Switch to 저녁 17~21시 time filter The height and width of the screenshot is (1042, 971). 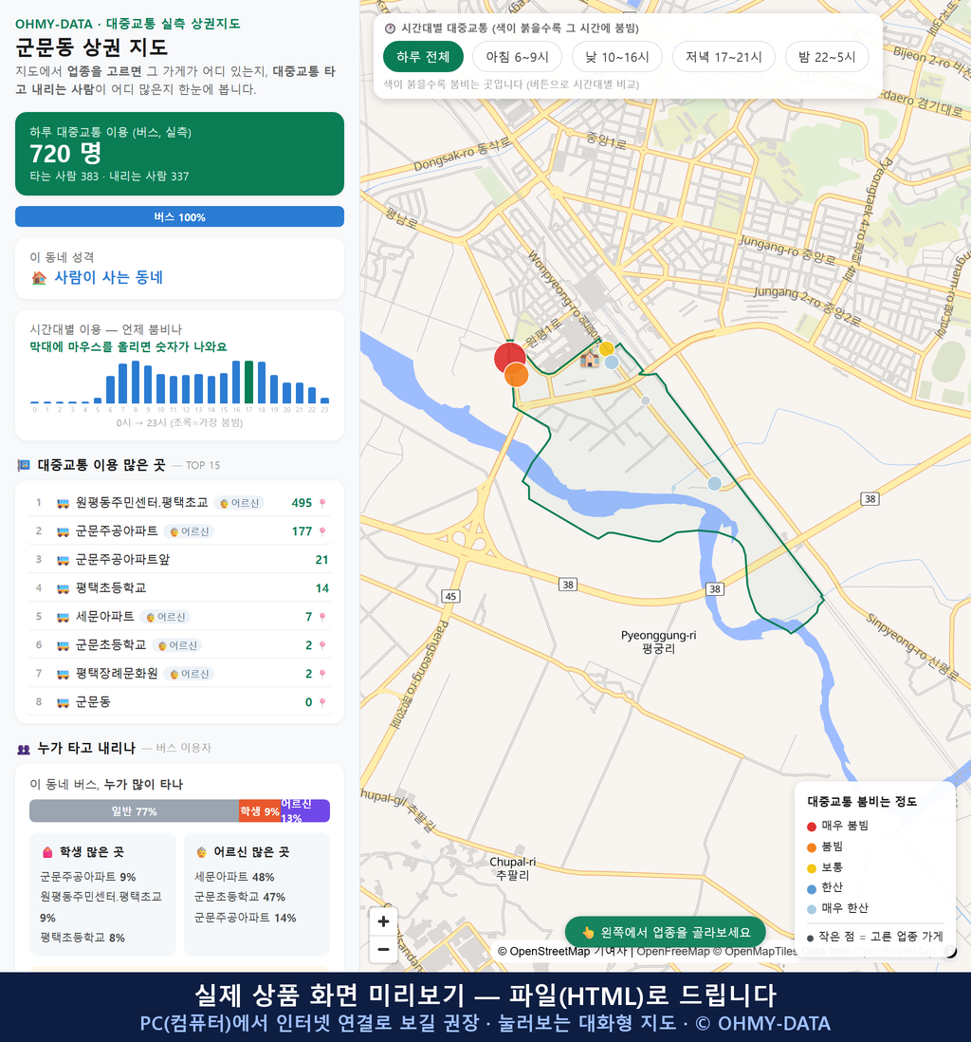click(x=724, y=57)
